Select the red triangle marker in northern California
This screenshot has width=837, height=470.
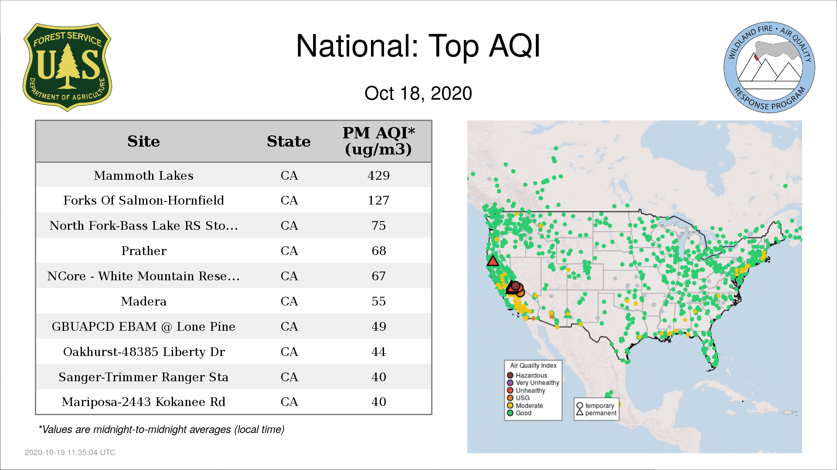pos(493,261)
